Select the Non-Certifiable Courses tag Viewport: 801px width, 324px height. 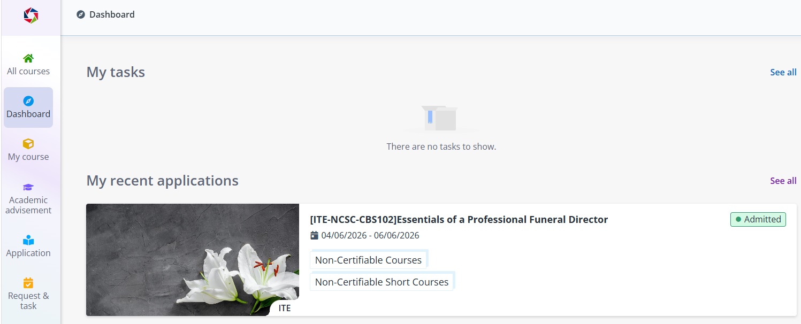[x=368, y=260]
